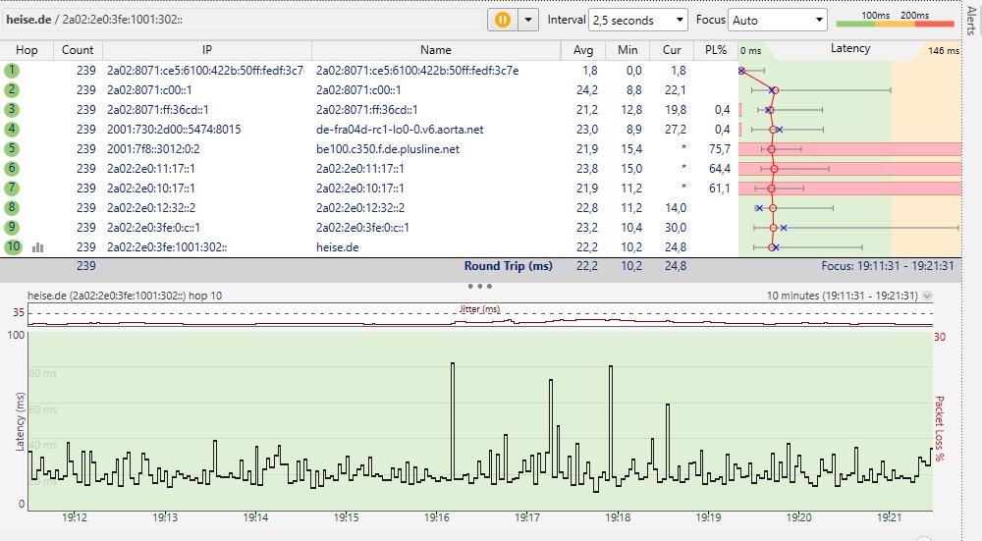982x541 pixels.
Task: Click packet loss value 61,1
Action: click(720, 188)
